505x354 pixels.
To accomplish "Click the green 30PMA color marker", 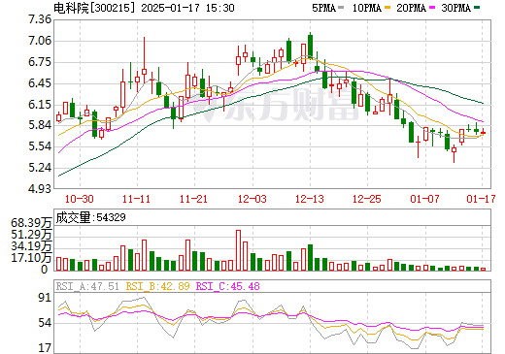I will pos(477,7).
